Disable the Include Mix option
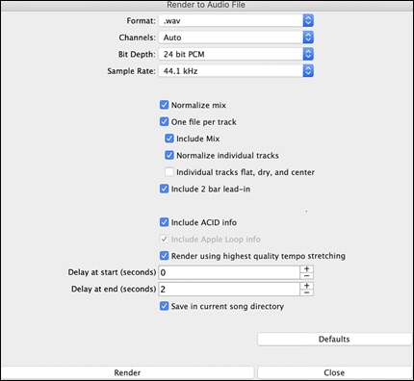The height and width of the screenshot is (381, 414). [x=169, y=139]
